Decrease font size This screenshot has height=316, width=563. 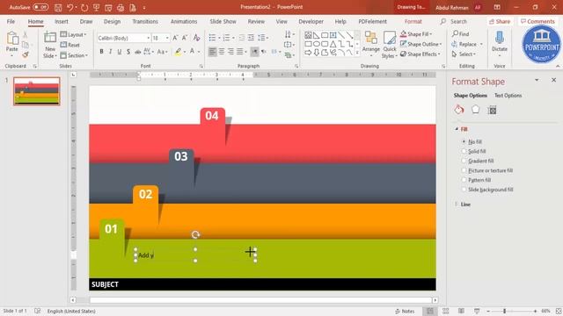pyautogui.click(x=185, y=38)
